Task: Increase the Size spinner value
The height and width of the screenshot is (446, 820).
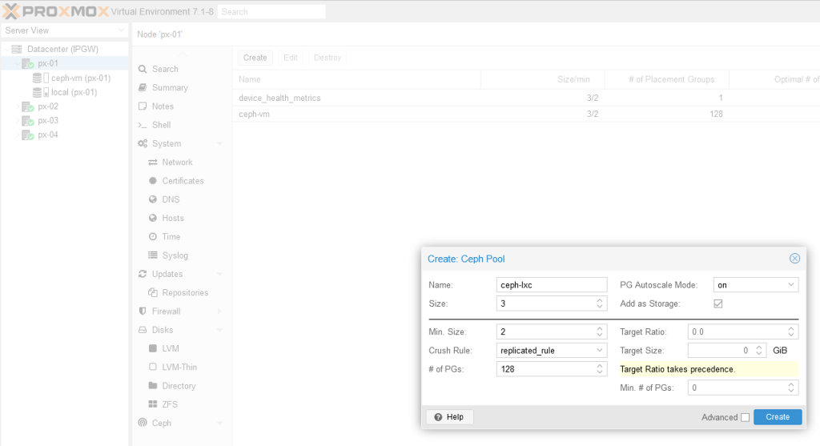Action: click(601, 300)
